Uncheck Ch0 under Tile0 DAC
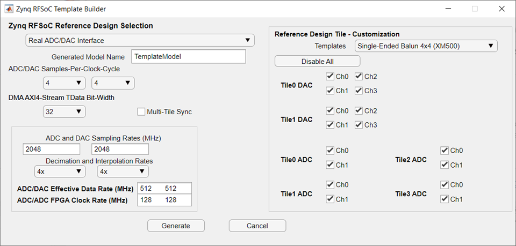516x246 pixels. pyautogui.click(x=330, y=77)
